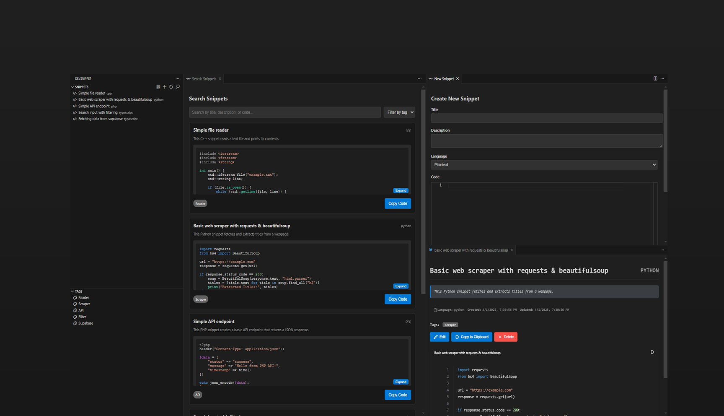Open the Filter by tag dropdown
The image size is (724, 416).
coord(399,112)
